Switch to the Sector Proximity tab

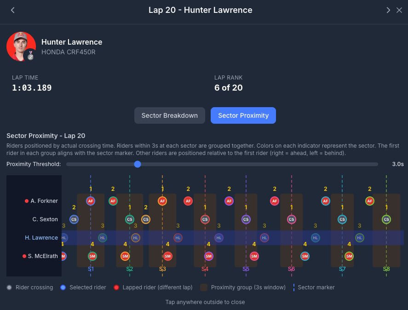point(243,115)
